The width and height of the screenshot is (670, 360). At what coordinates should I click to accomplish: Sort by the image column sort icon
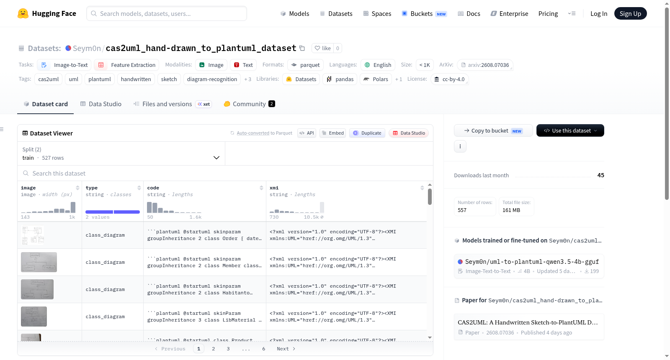click(x=77, y=188)
